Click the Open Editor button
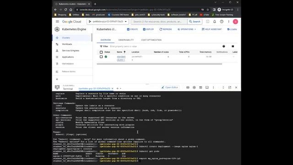This screenshot has height=165, width=293. pyautogui.click(x=170, y=88)
